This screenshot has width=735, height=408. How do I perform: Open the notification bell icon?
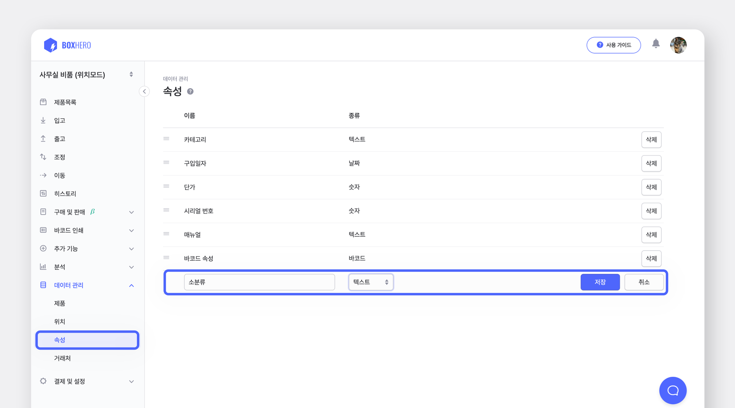pos(656,45)
